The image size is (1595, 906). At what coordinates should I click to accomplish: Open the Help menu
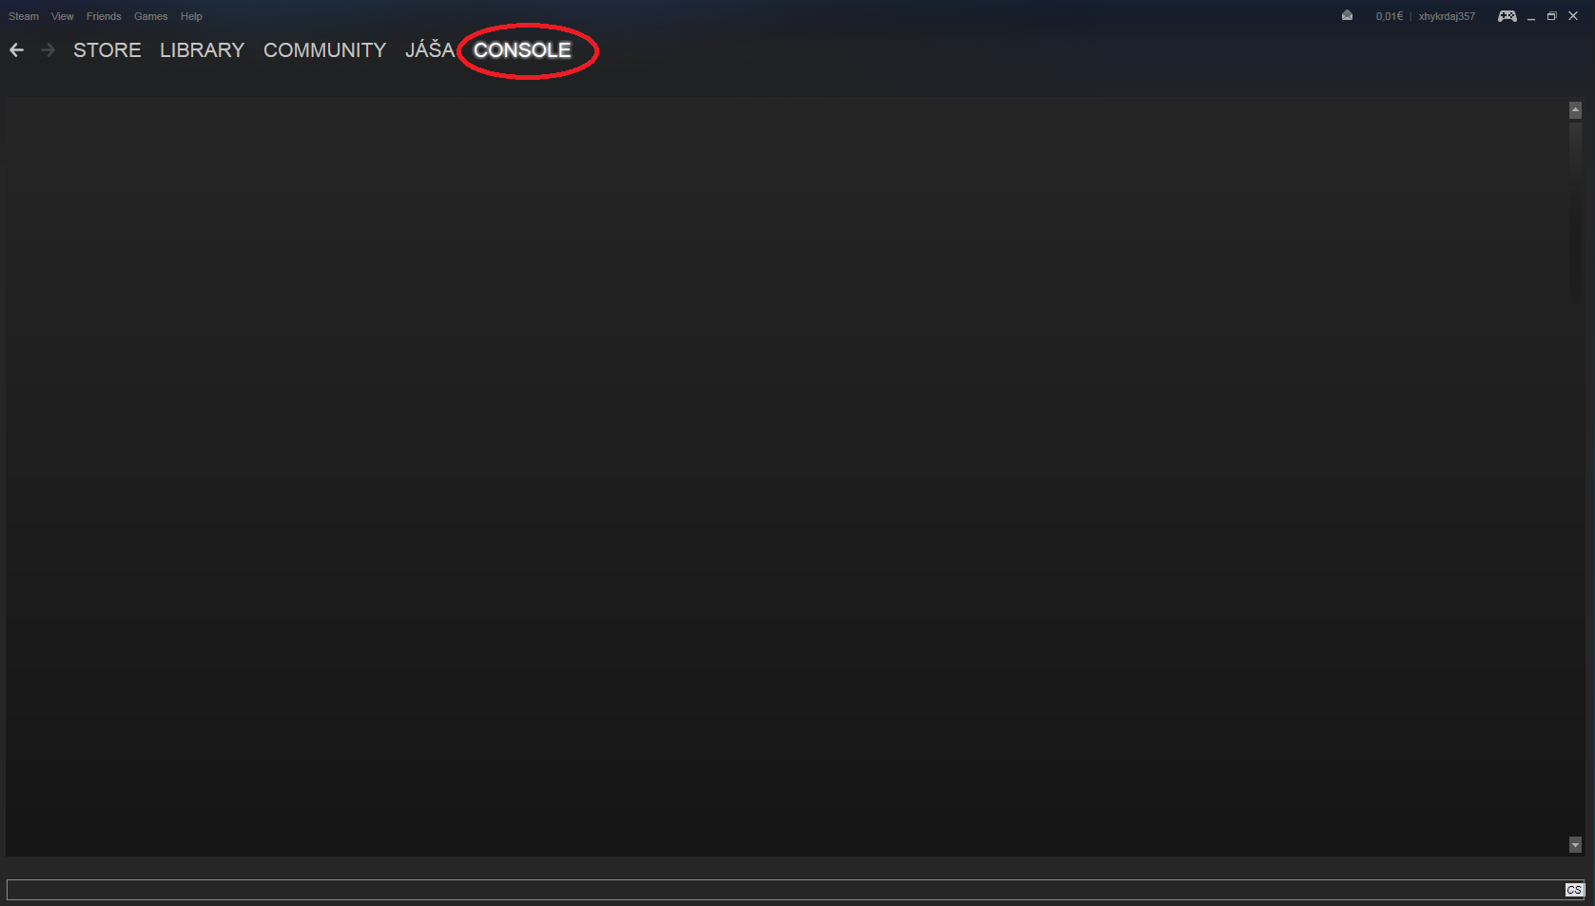pos(191,16)
